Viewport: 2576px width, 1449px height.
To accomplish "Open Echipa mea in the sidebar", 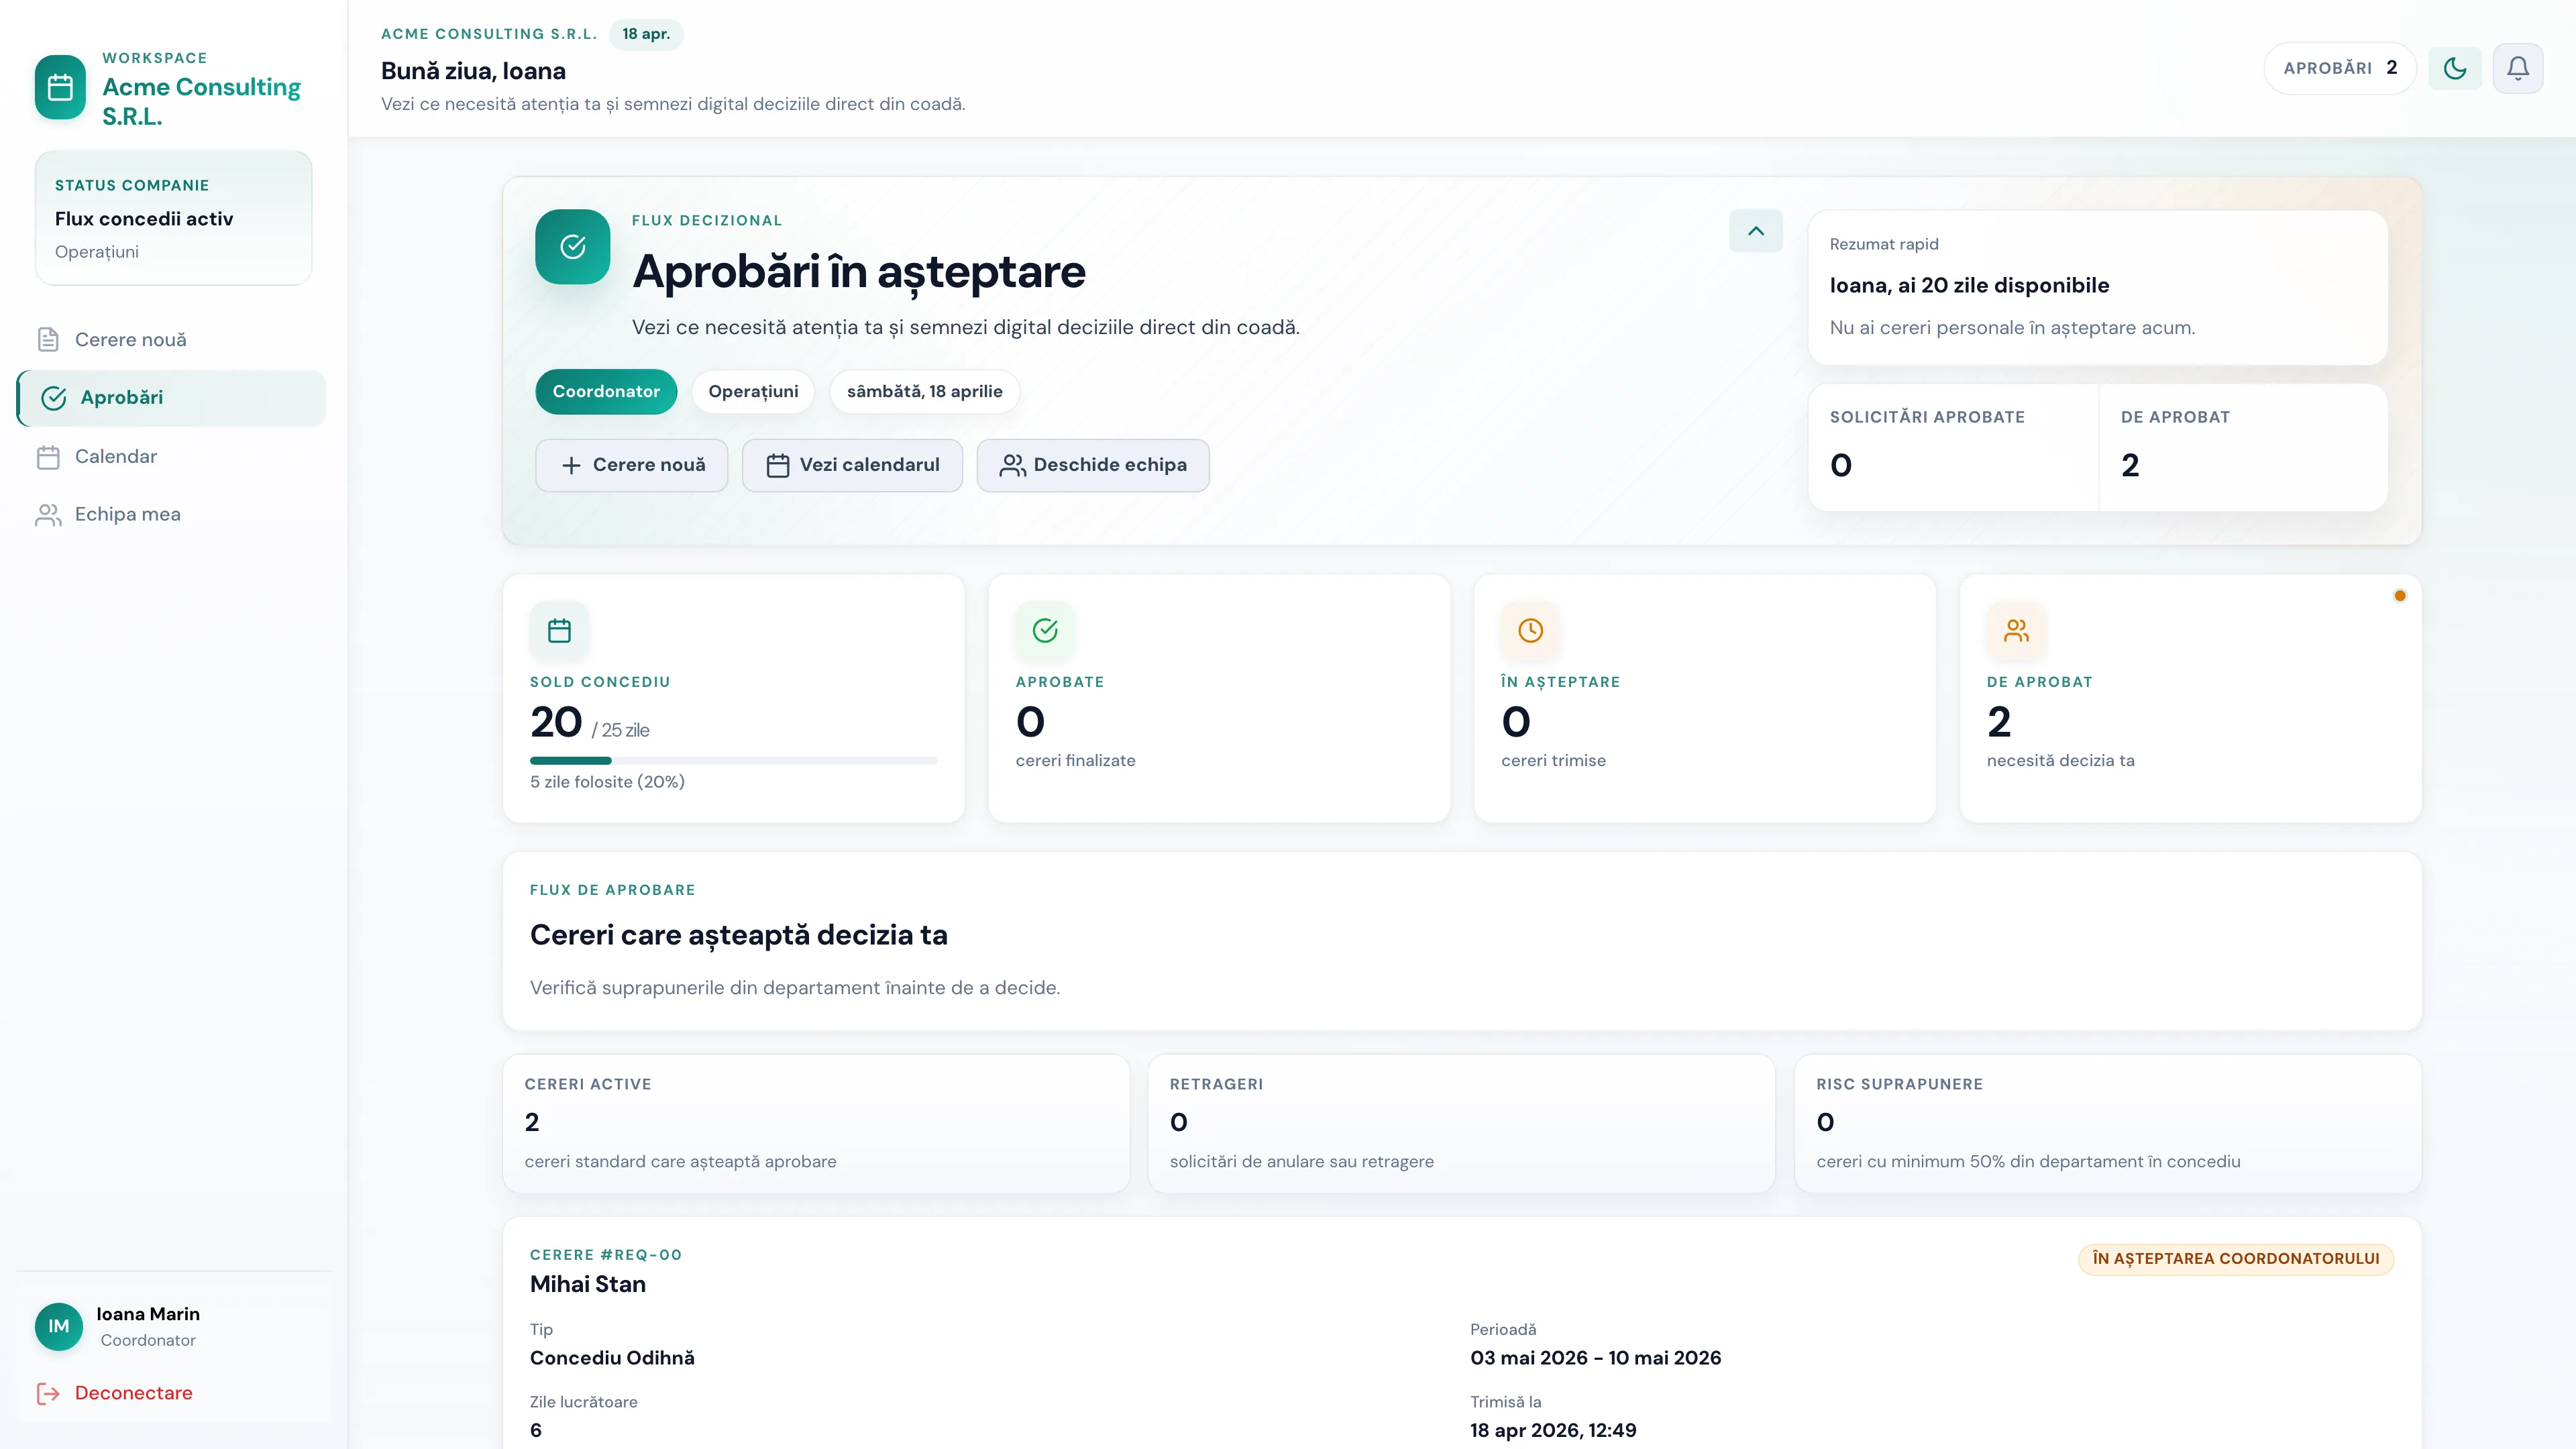I will [171, 514].
